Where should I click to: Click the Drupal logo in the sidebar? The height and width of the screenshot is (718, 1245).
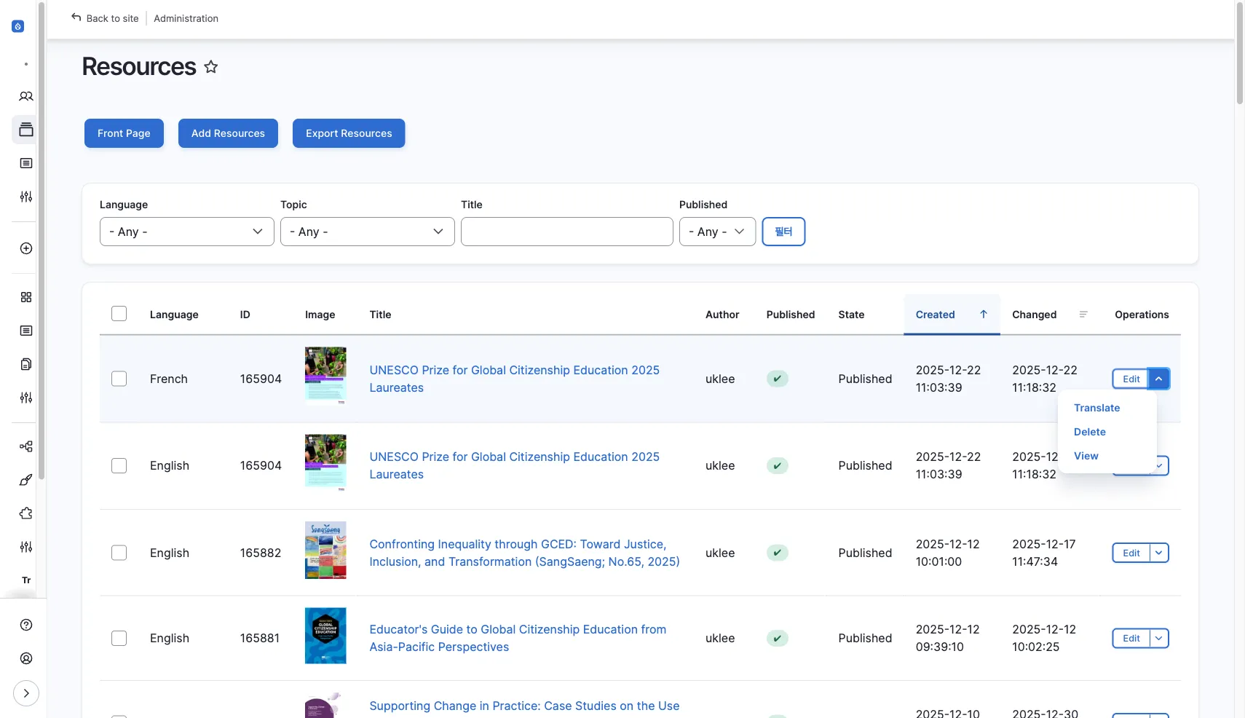pos(18,26)
